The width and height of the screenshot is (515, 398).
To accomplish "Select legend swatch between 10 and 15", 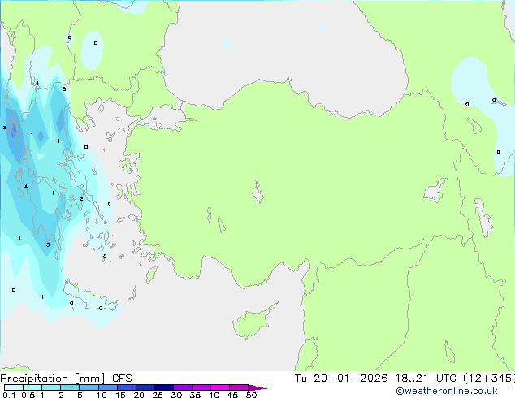I will click(108, 387).
